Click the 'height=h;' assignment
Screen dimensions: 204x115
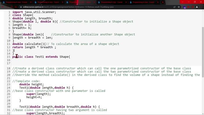click(34, 97)
